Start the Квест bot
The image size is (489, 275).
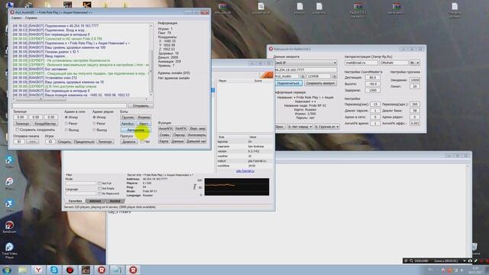(144, 124)
